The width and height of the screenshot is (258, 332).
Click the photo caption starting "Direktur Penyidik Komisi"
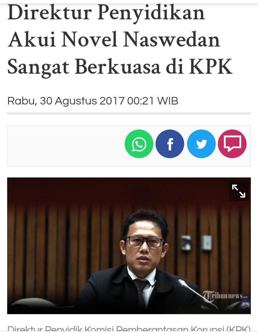[129, 328]
